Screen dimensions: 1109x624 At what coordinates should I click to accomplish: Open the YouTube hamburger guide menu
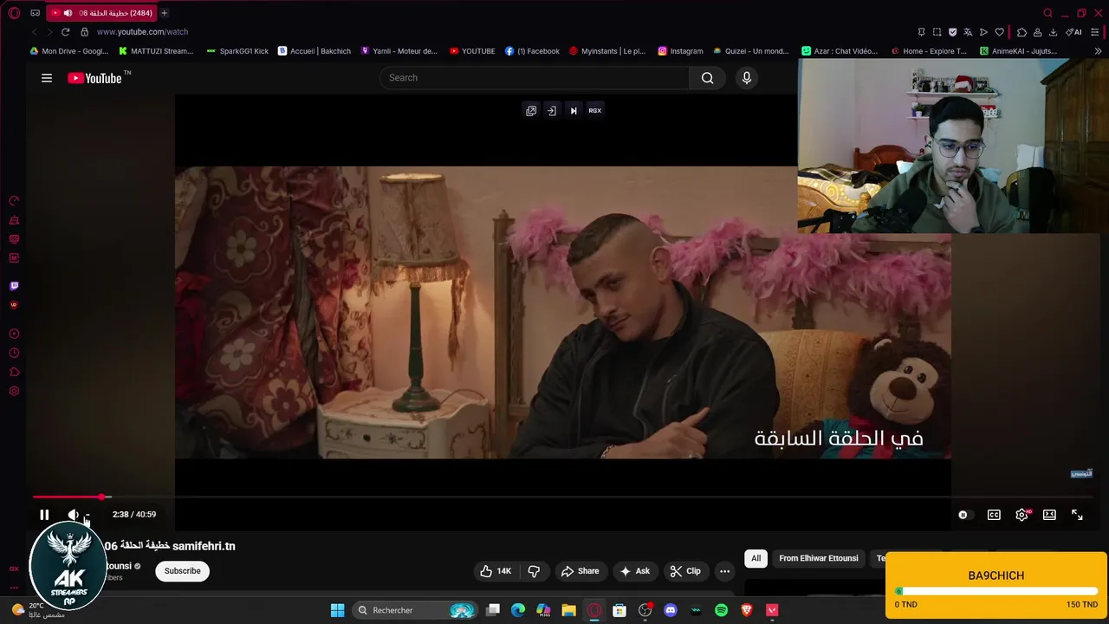coord(47,78)
